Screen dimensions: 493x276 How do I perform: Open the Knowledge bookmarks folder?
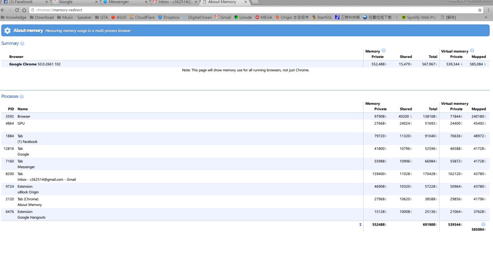(14, 17)
